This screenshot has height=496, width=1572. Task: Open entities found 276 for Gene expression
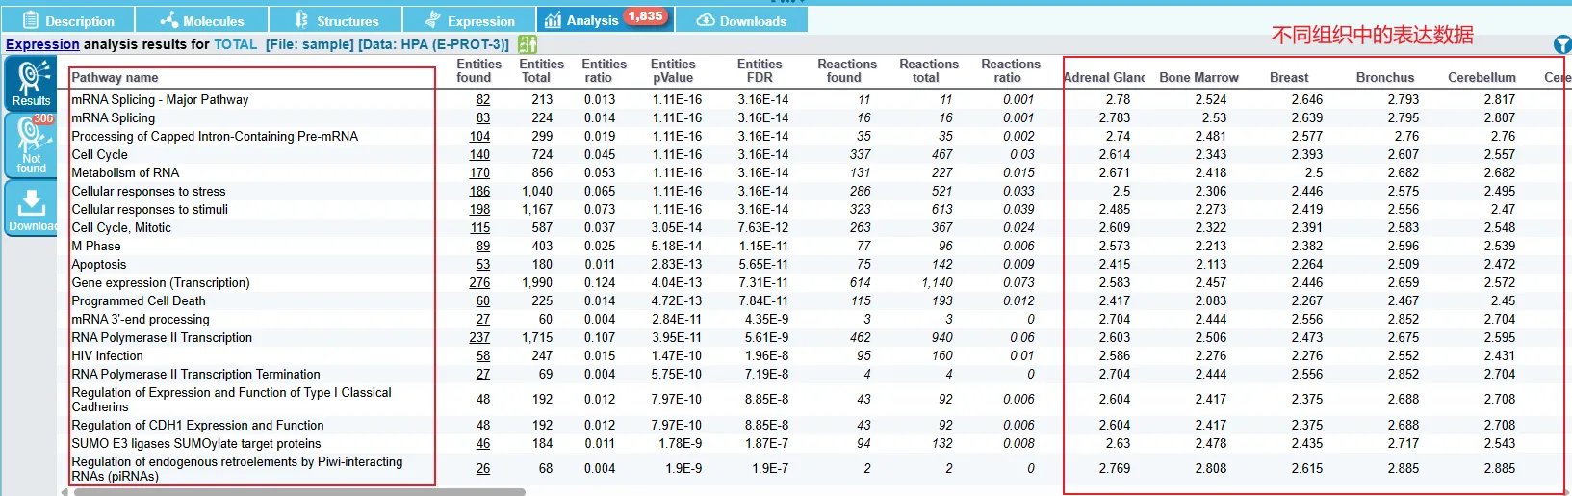point(479,283)
